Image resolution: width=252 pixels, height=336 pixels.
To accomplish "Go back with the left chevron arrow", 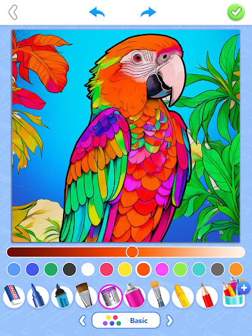I will pos(13,12).
